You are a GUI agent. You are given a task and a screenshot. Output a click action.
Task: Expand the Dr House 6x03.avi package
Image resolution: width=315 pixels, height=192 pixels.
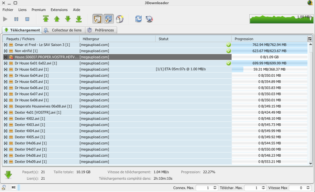[5, 69]
